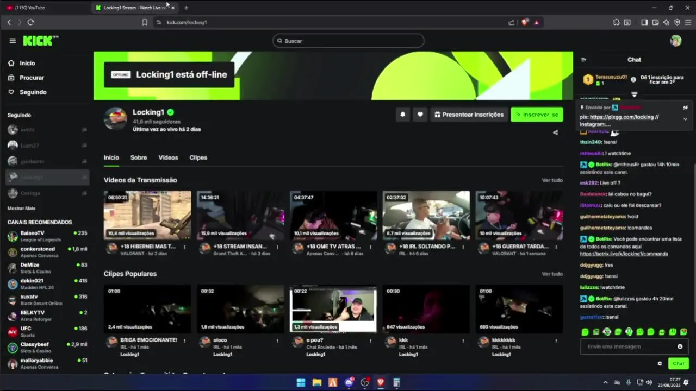Open the Leo AI sparkle icon
Screen dimensions: 696x391
point(666,22)
